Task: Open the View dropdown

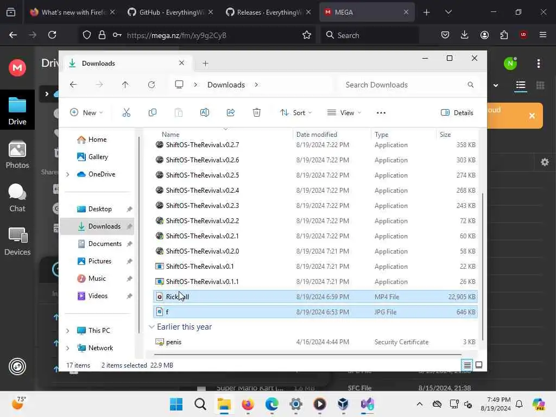Action: (x=344, y=113)
